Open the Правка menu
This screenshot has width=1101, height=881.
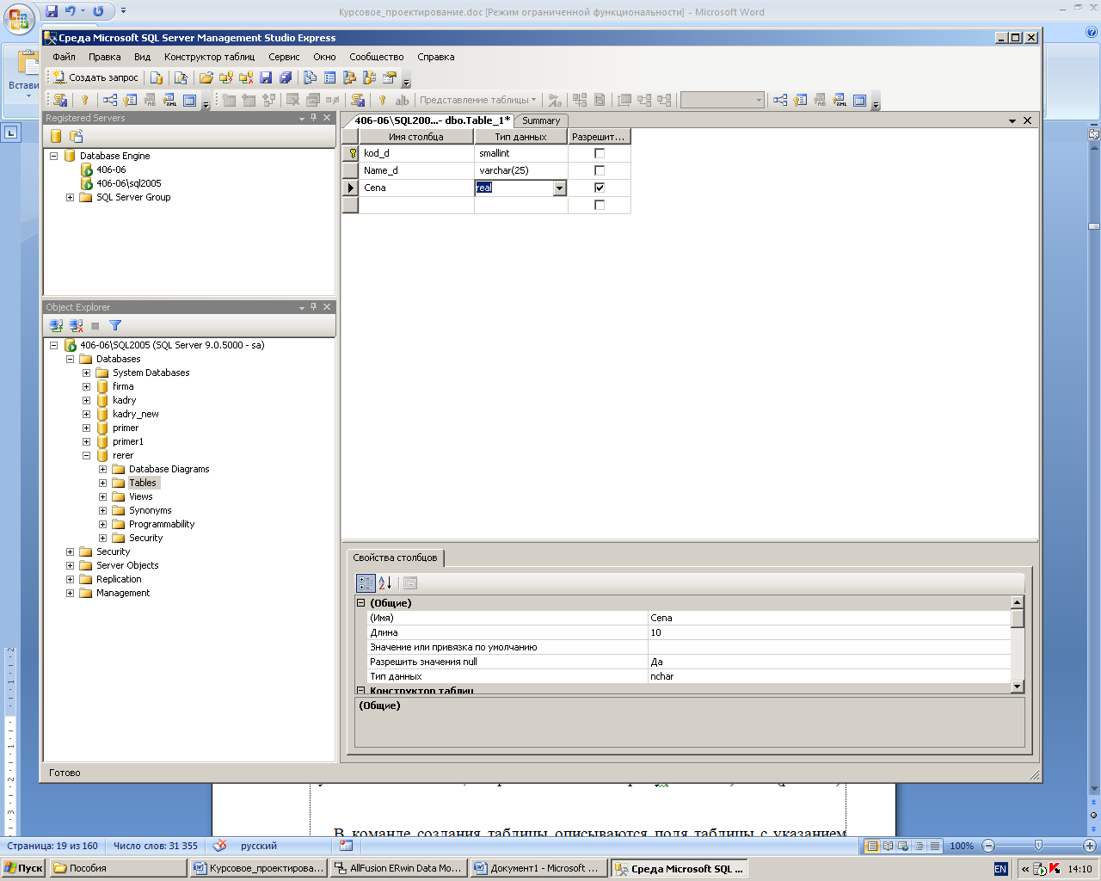104,57
